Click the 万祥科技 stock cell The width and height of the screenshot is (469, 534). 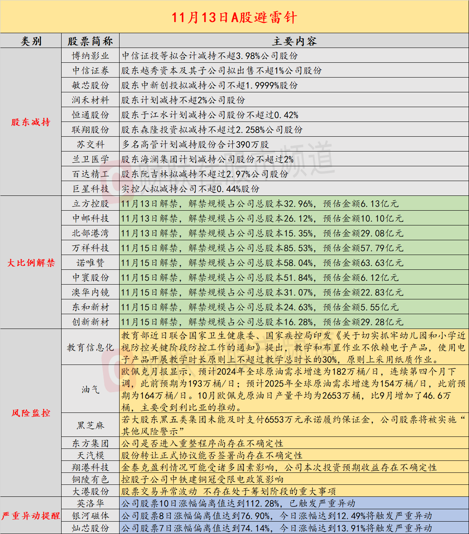(x=90, y=248)
